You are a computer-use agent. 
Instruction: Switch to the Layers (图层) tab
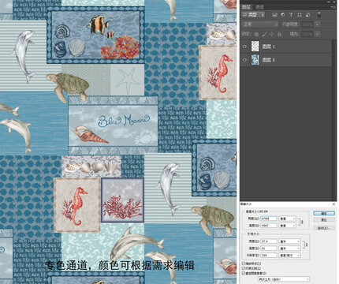(x=247, y=7)
